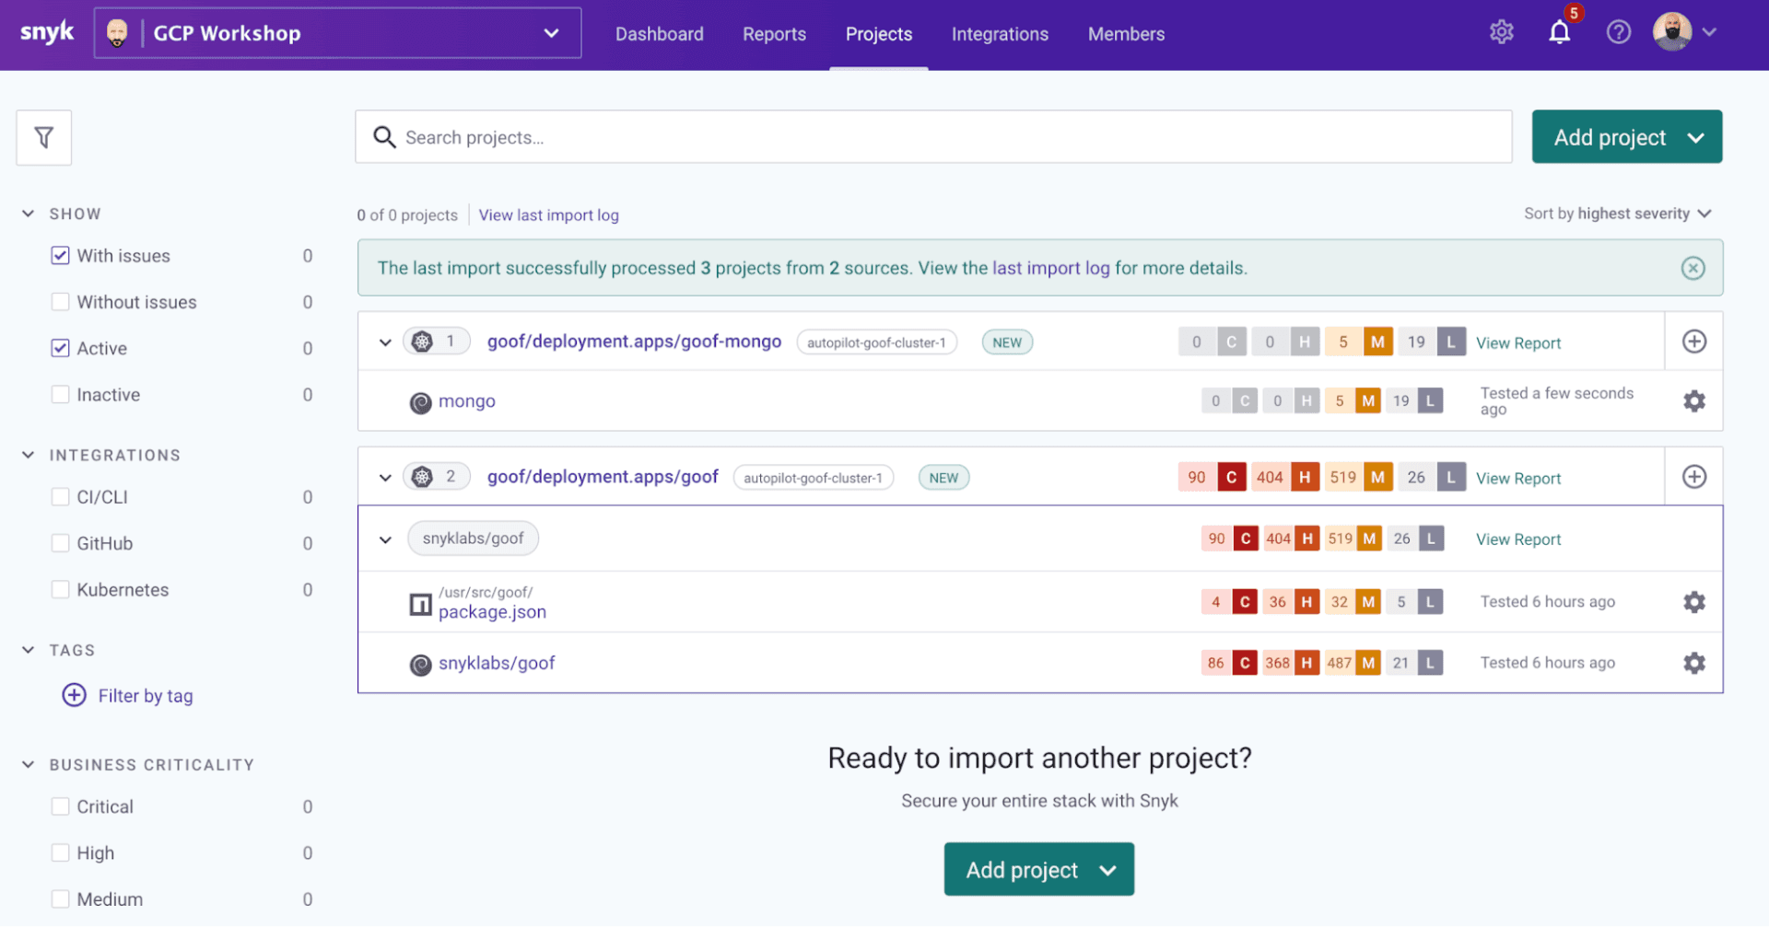The width and height of the screenshot is (1769, 927).
Task: Click plus icon on goof-mongo row
Action: pyautogui.click(x=1694, y=342)
